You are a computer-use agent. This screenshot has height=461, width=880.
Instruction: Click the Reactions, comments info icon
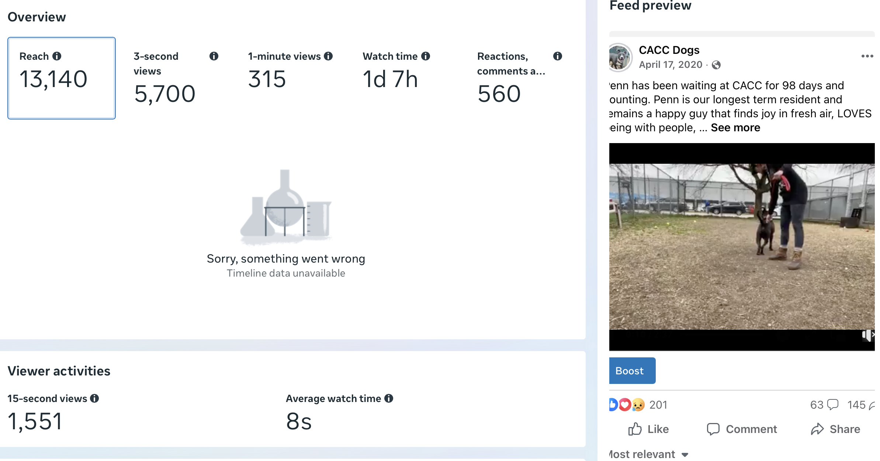click(557, 56)
